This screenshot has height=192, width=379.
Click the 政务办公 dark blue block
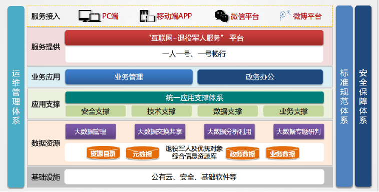click(x=260, y=77)
